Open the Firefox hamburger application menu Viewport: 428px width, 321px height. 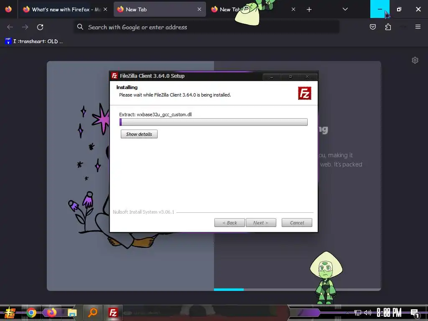[418, 27]
